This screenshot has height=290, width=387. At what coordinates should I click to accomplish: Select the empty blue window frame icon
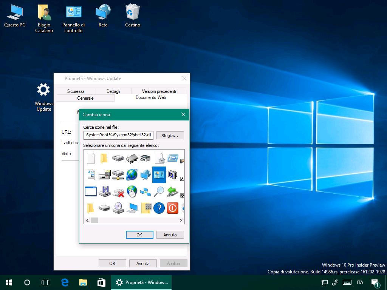[x=91, y=191]
